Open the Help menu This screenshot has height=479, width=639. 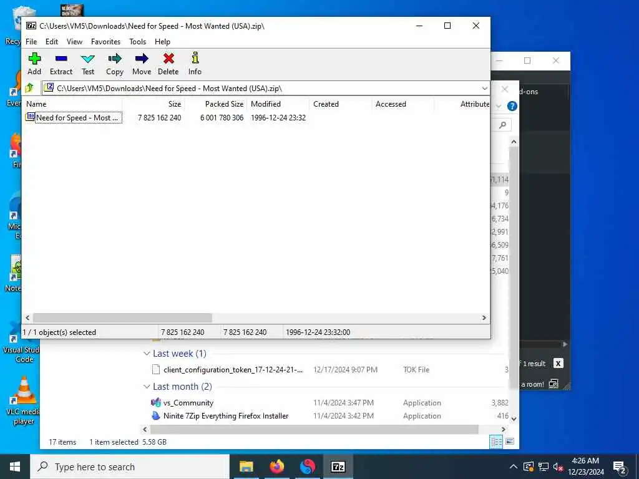tap(162, 42)
